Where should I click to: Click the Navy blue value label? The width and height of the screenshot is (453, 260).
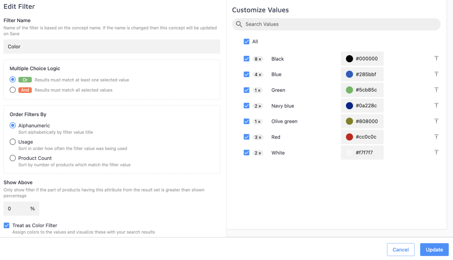point(283,106)
